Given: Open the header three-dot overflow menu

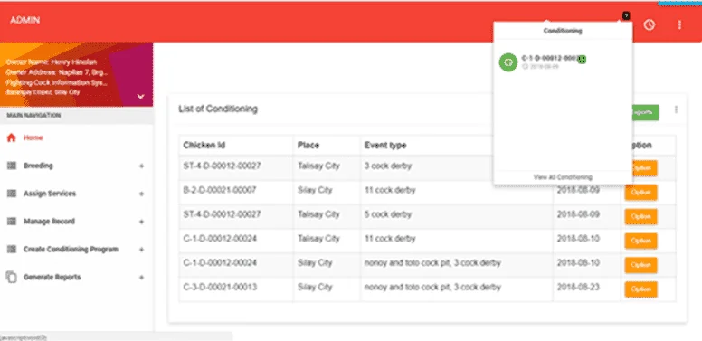Looking at the screenshot, I should tap(679, 24).
